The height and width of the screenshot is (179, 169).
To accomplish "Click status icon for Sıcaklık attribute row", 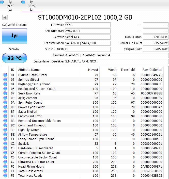I will point(5,143).
